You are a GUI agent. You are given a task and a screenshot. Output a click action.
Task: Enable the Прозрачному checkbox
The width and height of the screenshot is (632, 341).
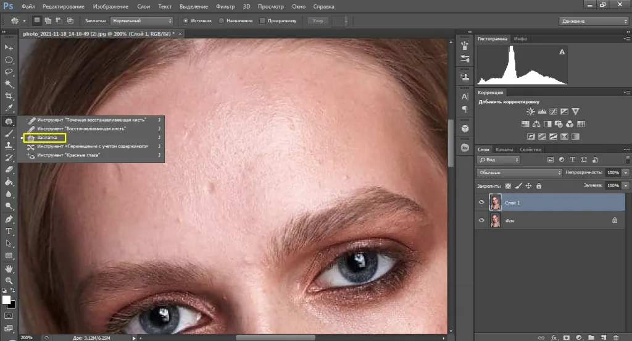click(262, 20)
